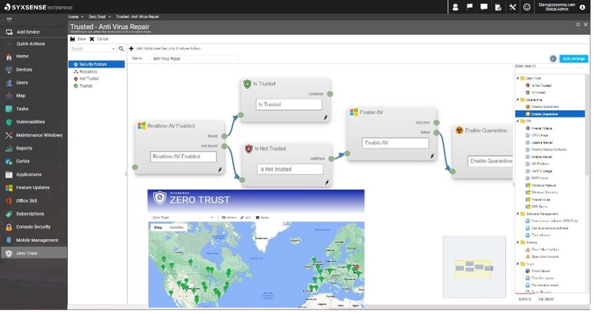Click Zero Trust dropdown arrow in breadcrumb
593x313 pixels.
[109, 16]
